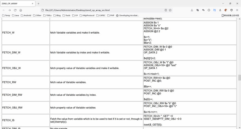
Task: Open the Java bookmarks folder
Action: click(15, 15)
